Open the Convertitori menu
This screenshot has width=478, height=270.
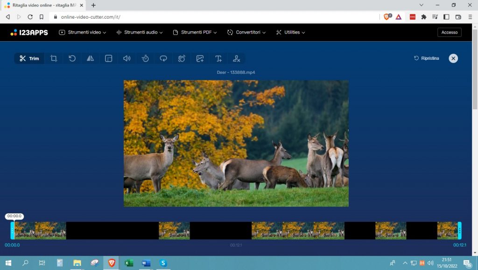(x=246, y=32)
